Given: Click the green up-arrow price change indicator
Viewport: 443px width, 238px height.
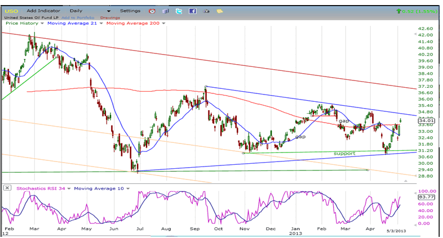Looking at the screenshot, I should 400,11.
